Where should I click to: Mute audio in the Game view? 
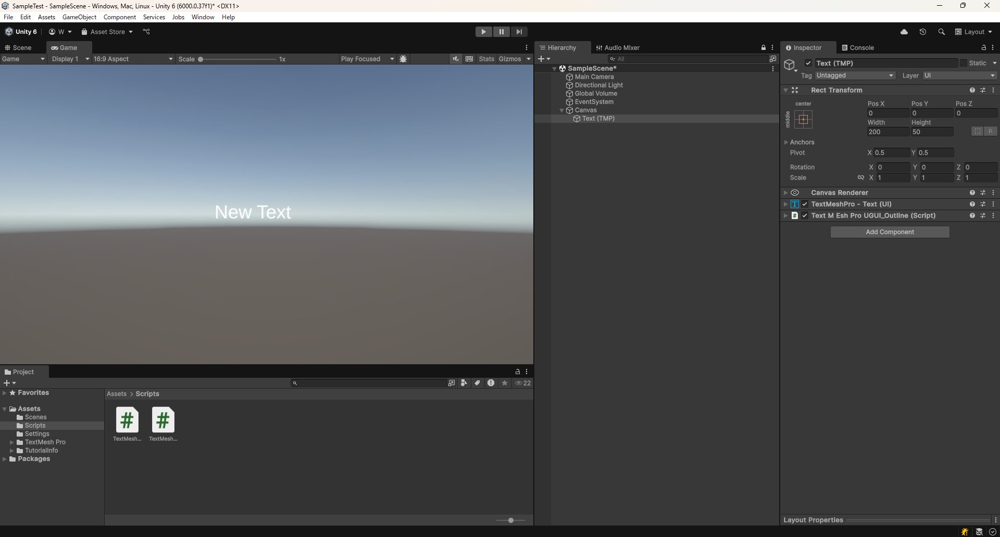[455, 59]
